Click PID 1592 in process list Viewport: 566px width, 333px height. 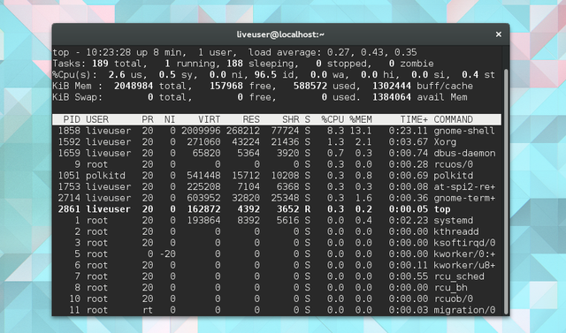click(69, 141)
